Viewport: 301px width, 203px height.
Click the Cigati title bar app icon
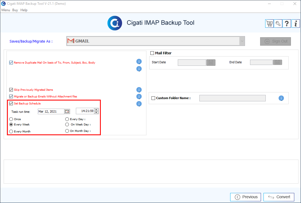click(3, 3)
